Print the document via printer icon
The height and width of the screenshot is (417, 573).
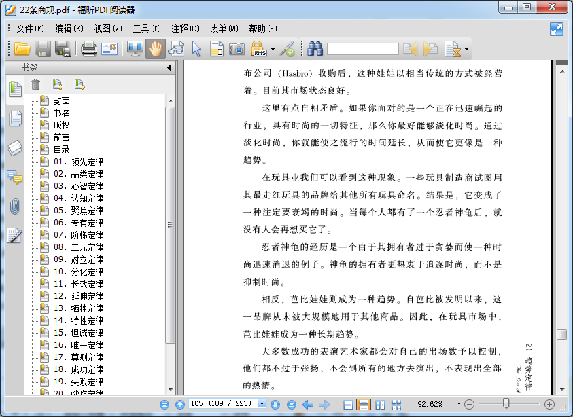[89, 49]
